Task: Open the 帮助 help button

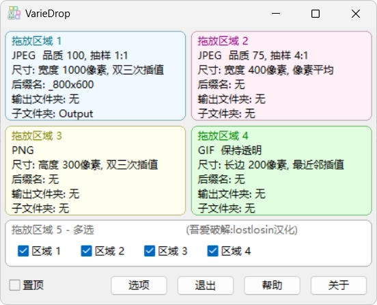Action: tap(272, 285)
